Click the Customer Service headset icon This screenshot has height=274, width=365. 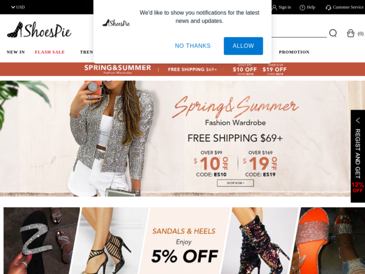click(328, 7)
